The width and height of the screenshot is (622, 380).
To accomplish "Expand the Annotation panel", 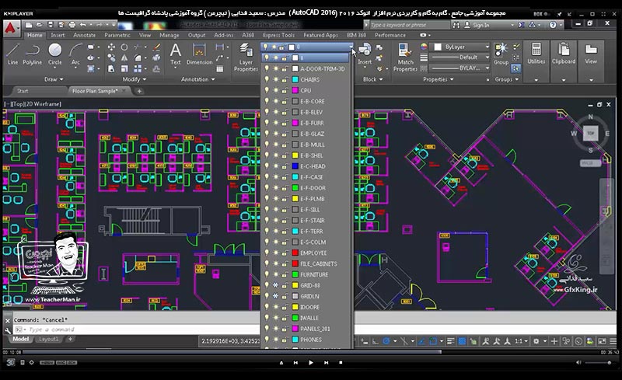I will point(198,79).
